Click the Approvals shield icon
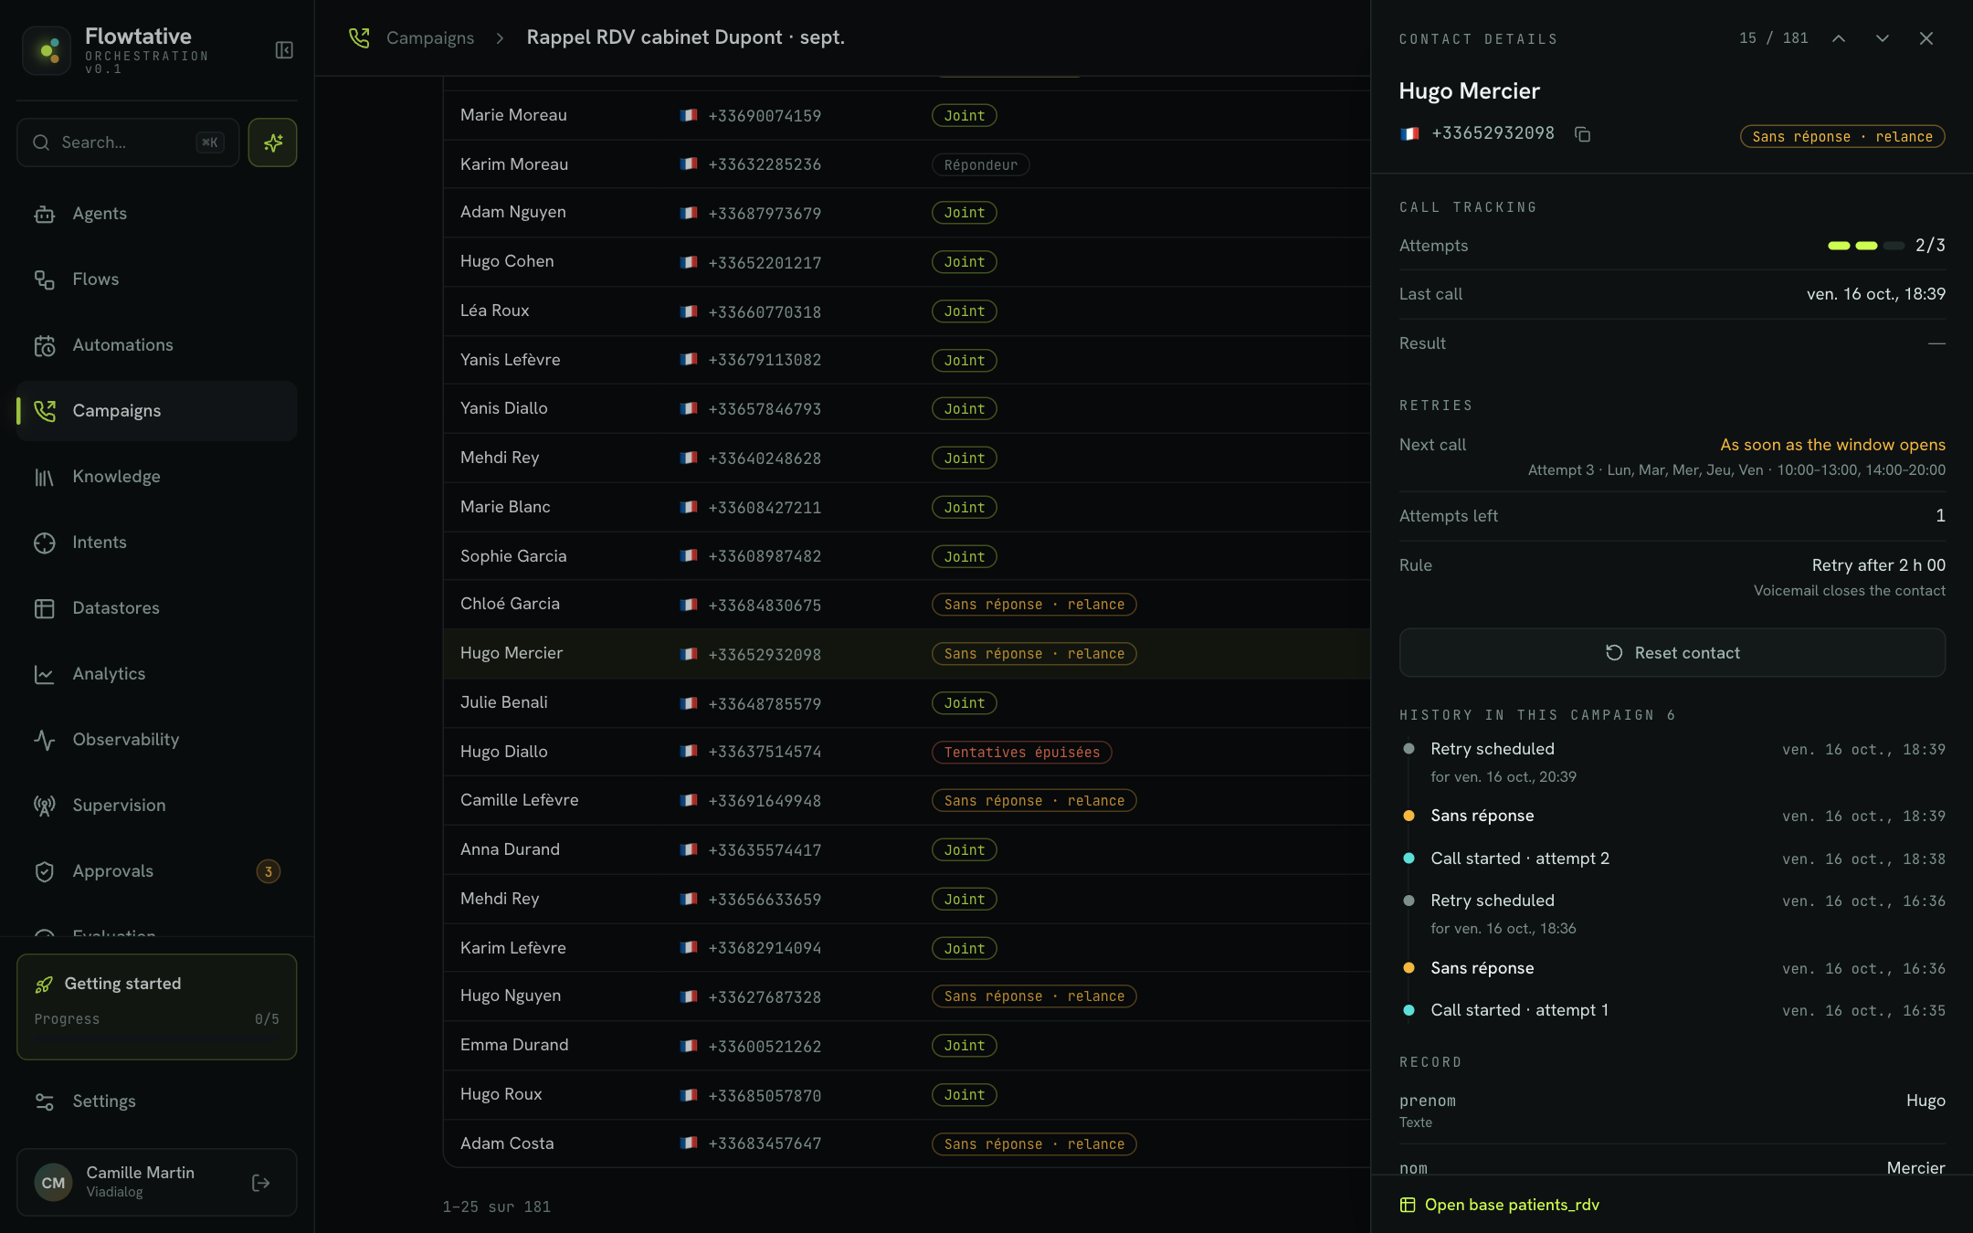This screenshot has width=1973, height=1233. (x=45, y=871)
